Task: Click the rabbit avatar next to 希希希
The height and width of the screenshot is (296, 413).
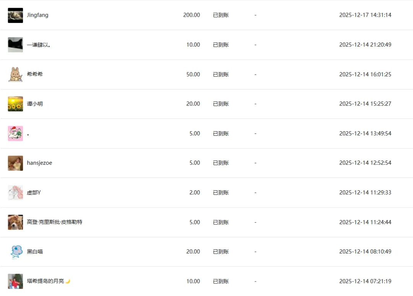Action: click(x=15, y=74)
